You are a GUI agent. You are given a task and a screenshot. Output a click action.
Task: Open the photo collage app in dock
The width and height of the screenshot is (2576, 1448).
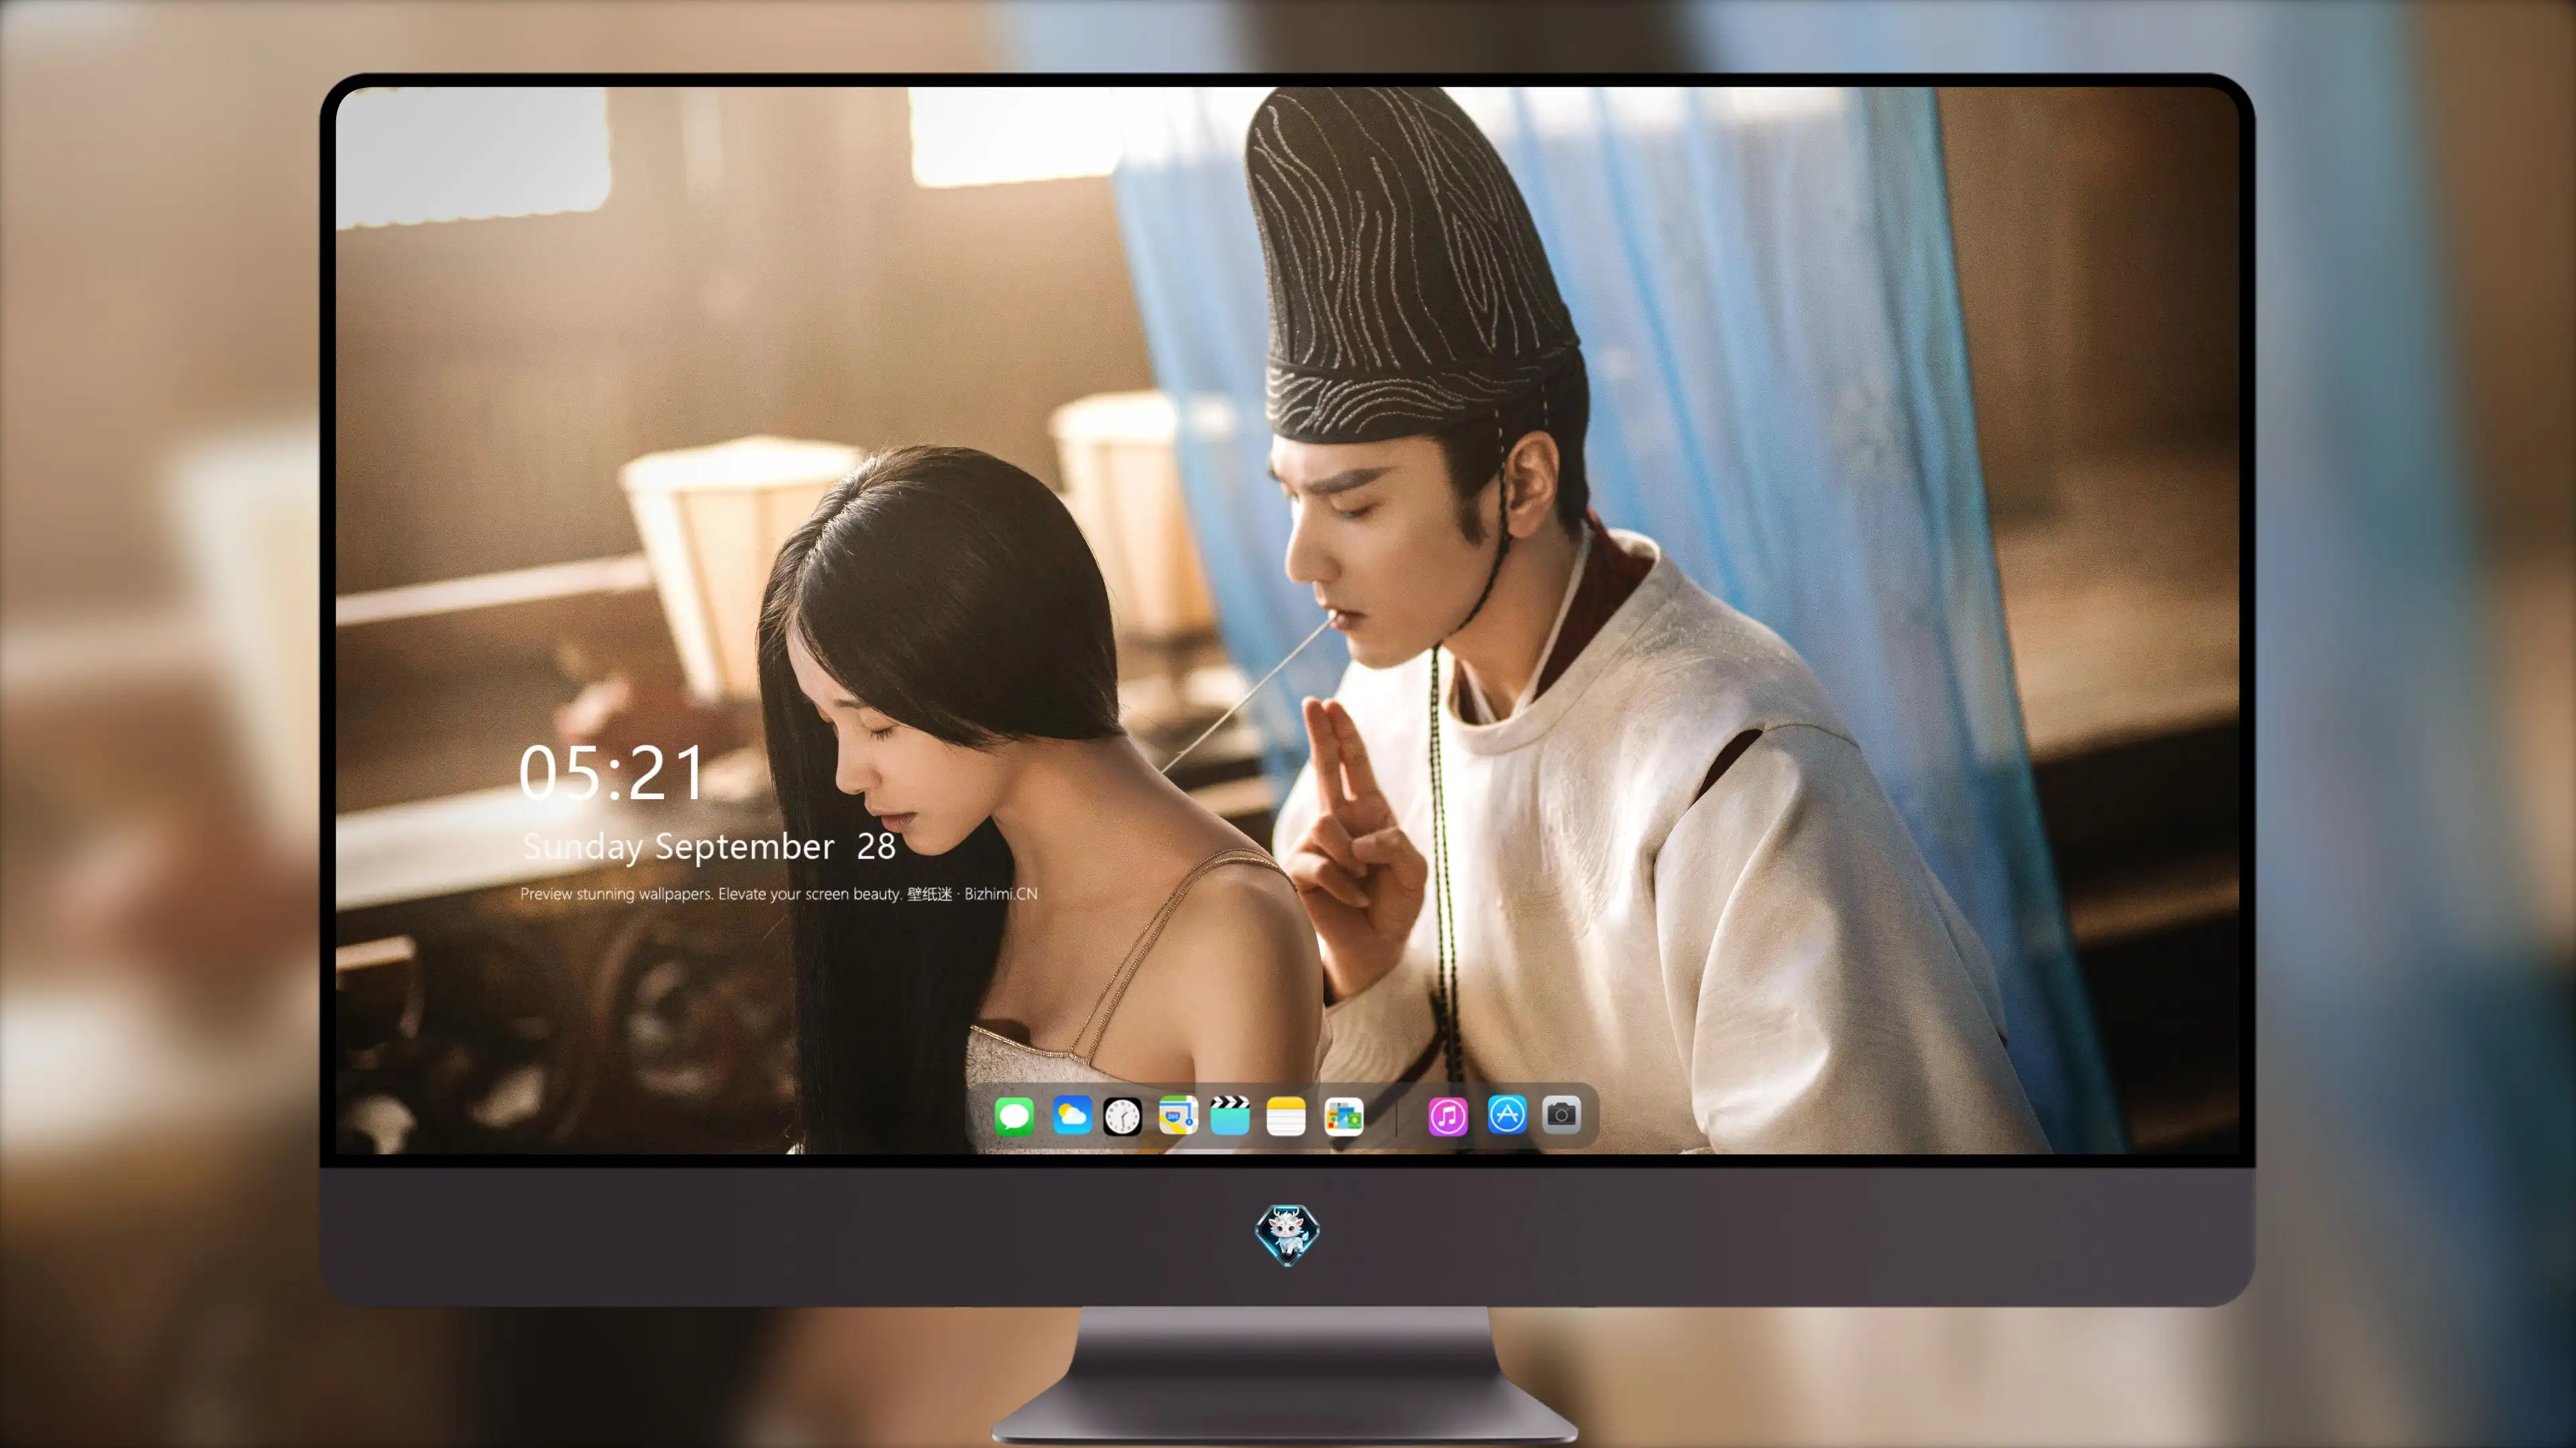click(1344, 1116)
